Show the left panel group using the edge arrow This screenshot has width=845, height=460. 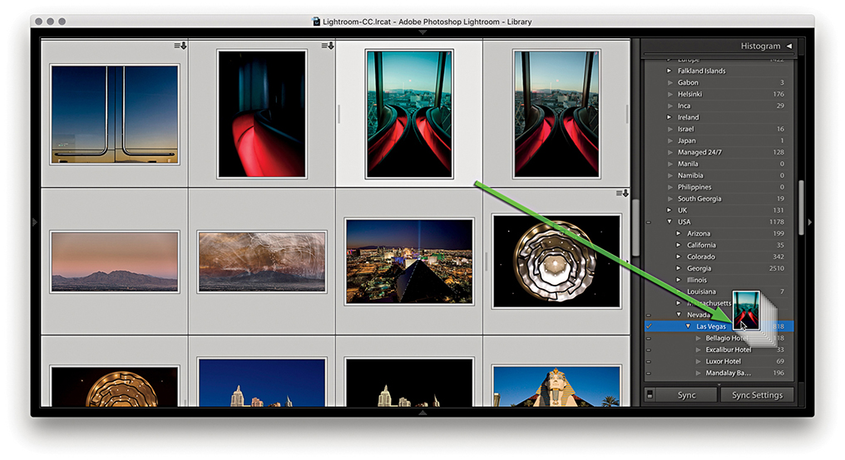(x=35, y=222)
